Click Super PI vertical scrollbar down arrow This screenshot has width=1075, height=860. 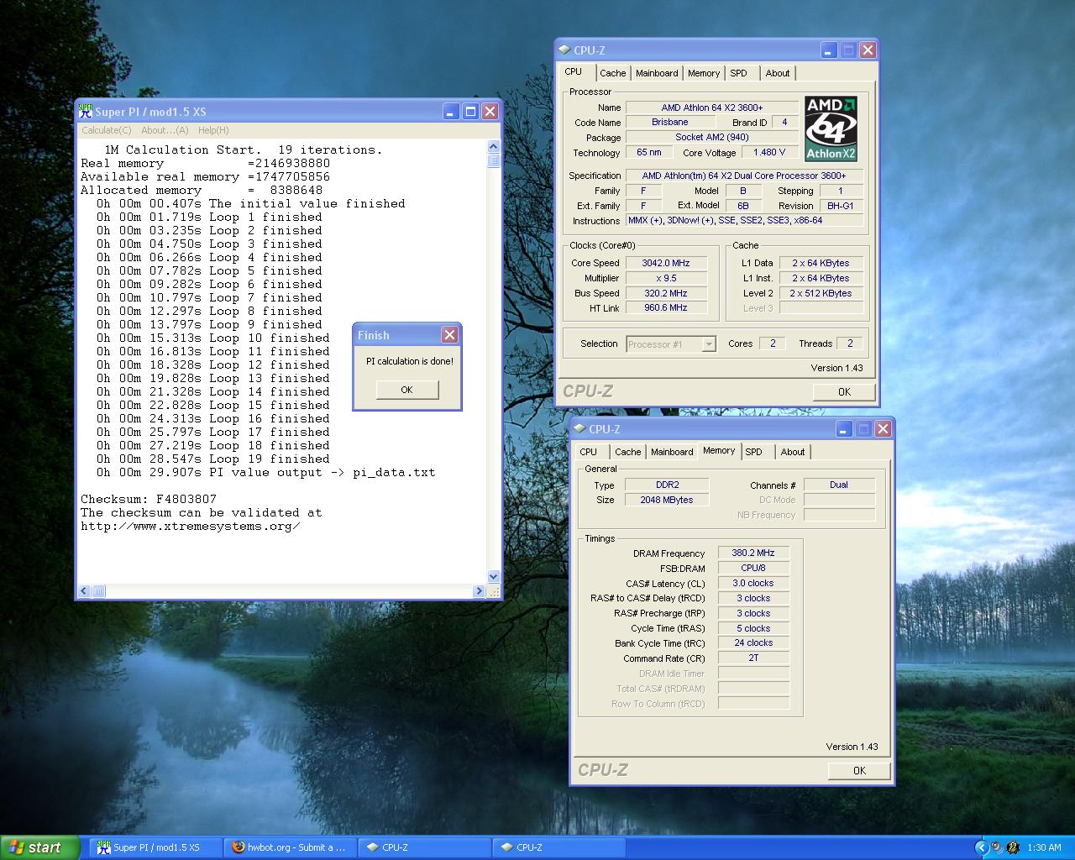tap(493, 577)
